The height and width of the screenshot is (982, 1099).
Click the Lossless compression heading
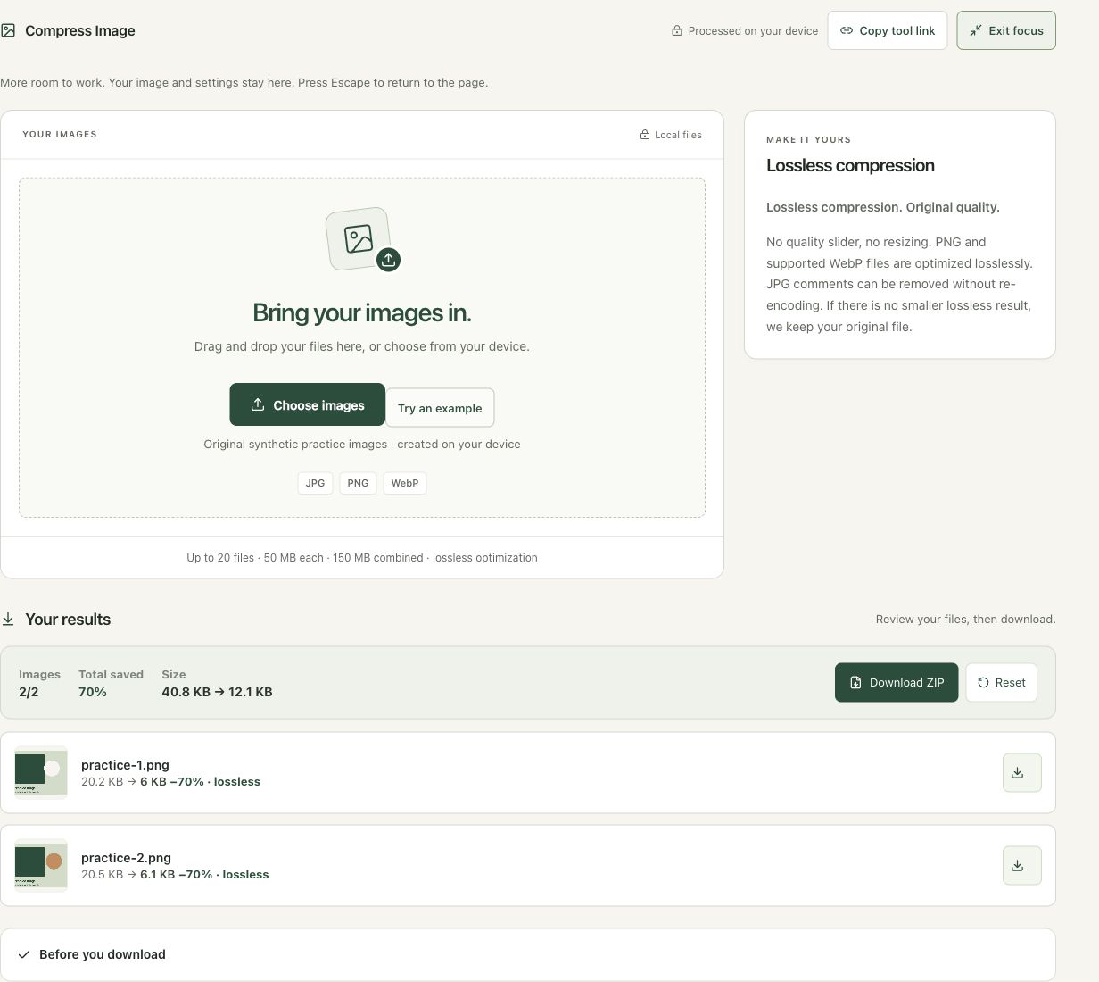point(850,165)
